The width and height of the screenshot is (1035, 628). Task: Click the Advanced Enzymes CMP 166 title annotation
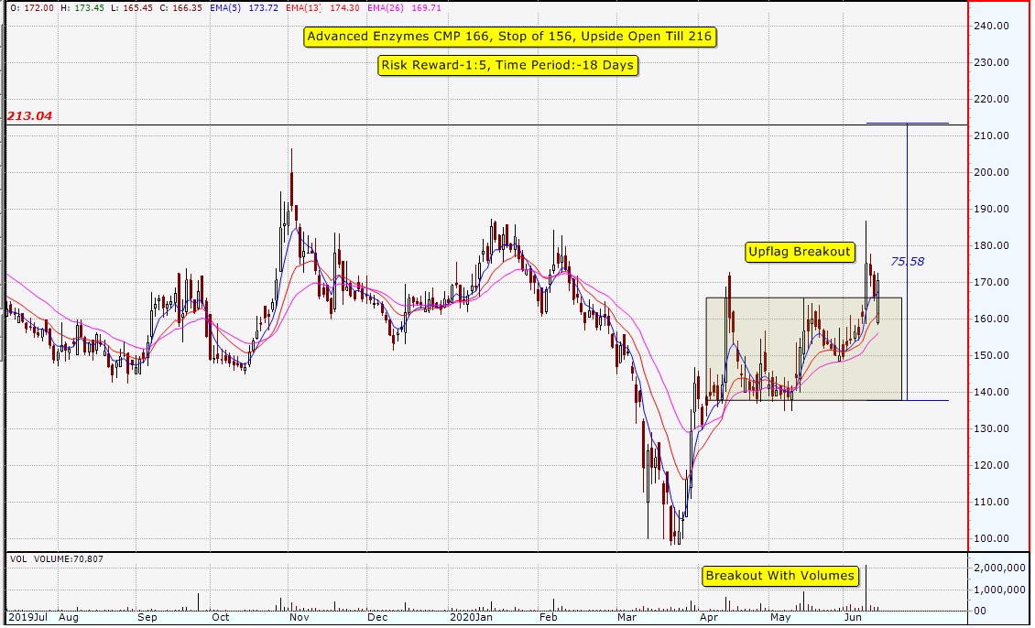[x=509, y=37]
